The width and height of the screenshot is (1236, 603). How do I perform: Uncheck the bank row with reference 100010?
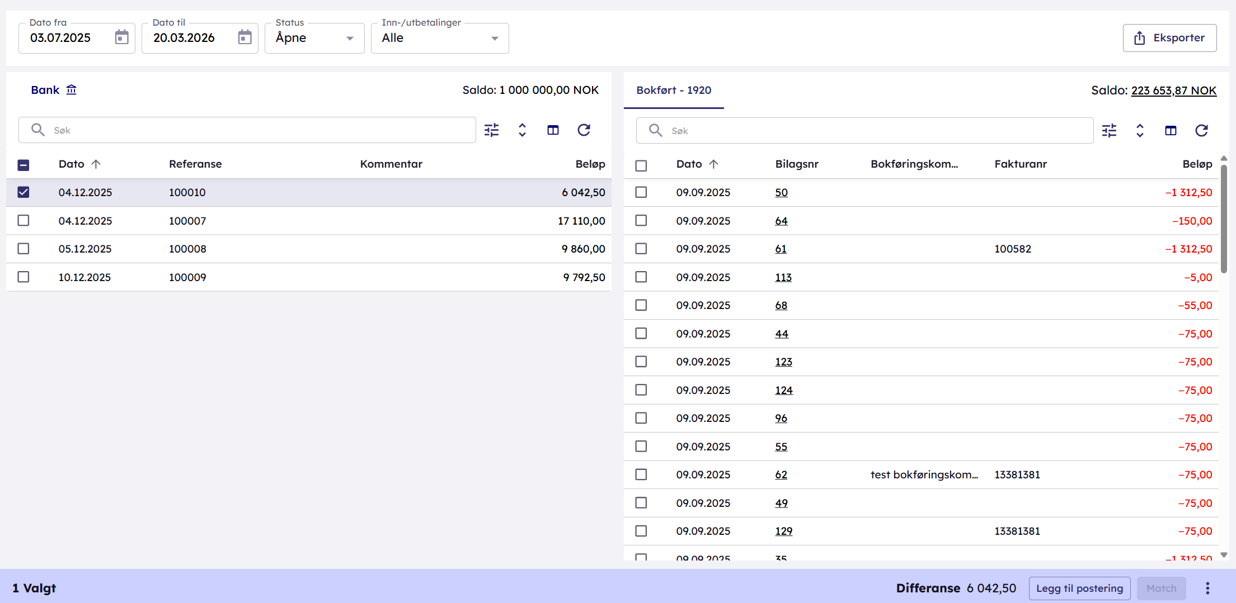tap(24, 192)
